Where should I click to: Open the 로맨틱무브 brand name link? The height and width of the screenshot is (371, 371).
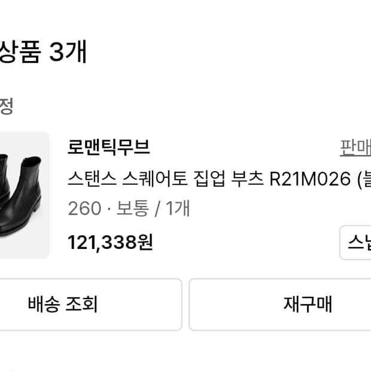pyautogui.click(x=108, y=147)
